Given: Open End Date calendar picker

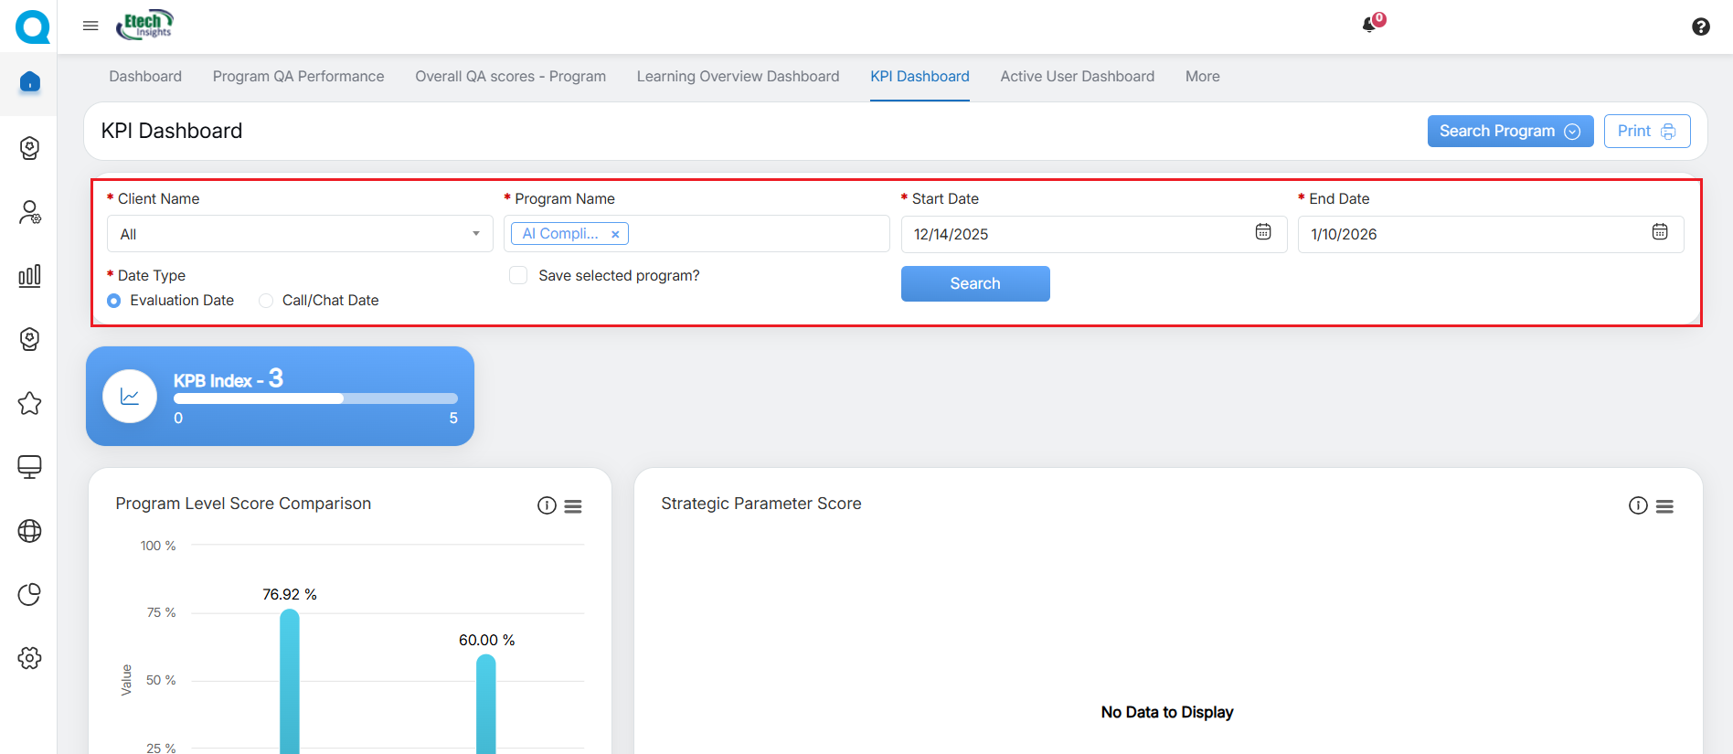Looking at the screenshot, I should 1659,232.
